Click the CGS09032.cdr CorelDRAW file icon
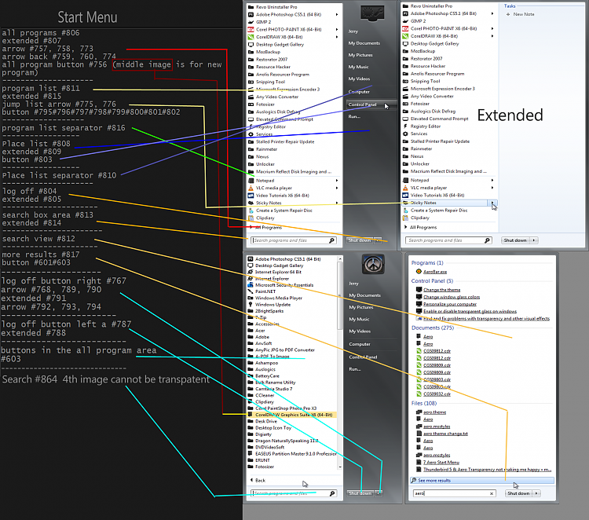This screenshot has width=589, height=520. click(419, 394)
